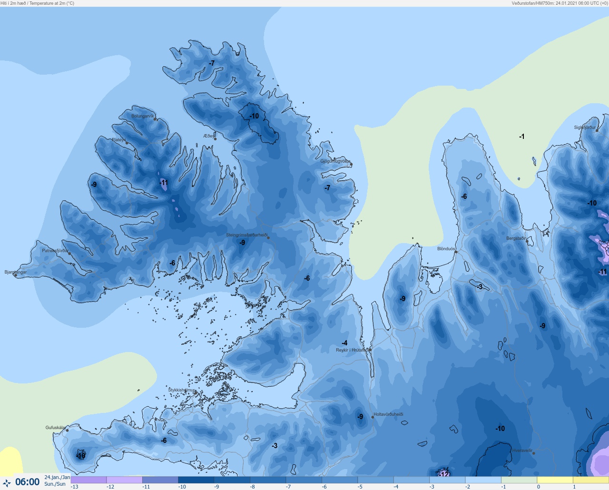The image size is (609, 490).
Task: Click the -12 map value near the legend
Action: 443,474
